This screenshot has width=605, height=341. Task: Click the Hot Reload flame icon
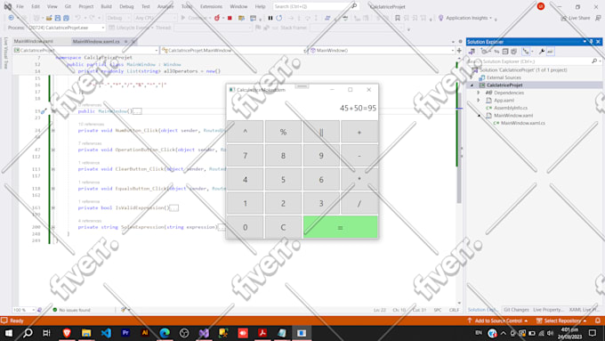coord(217,18)
